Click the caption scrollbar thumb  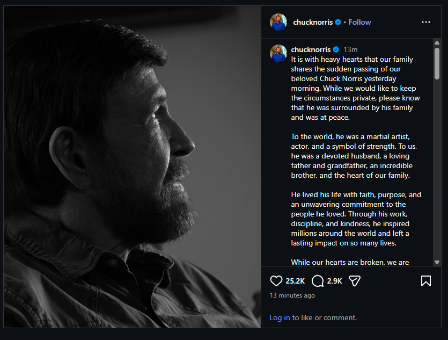point(437,63)
